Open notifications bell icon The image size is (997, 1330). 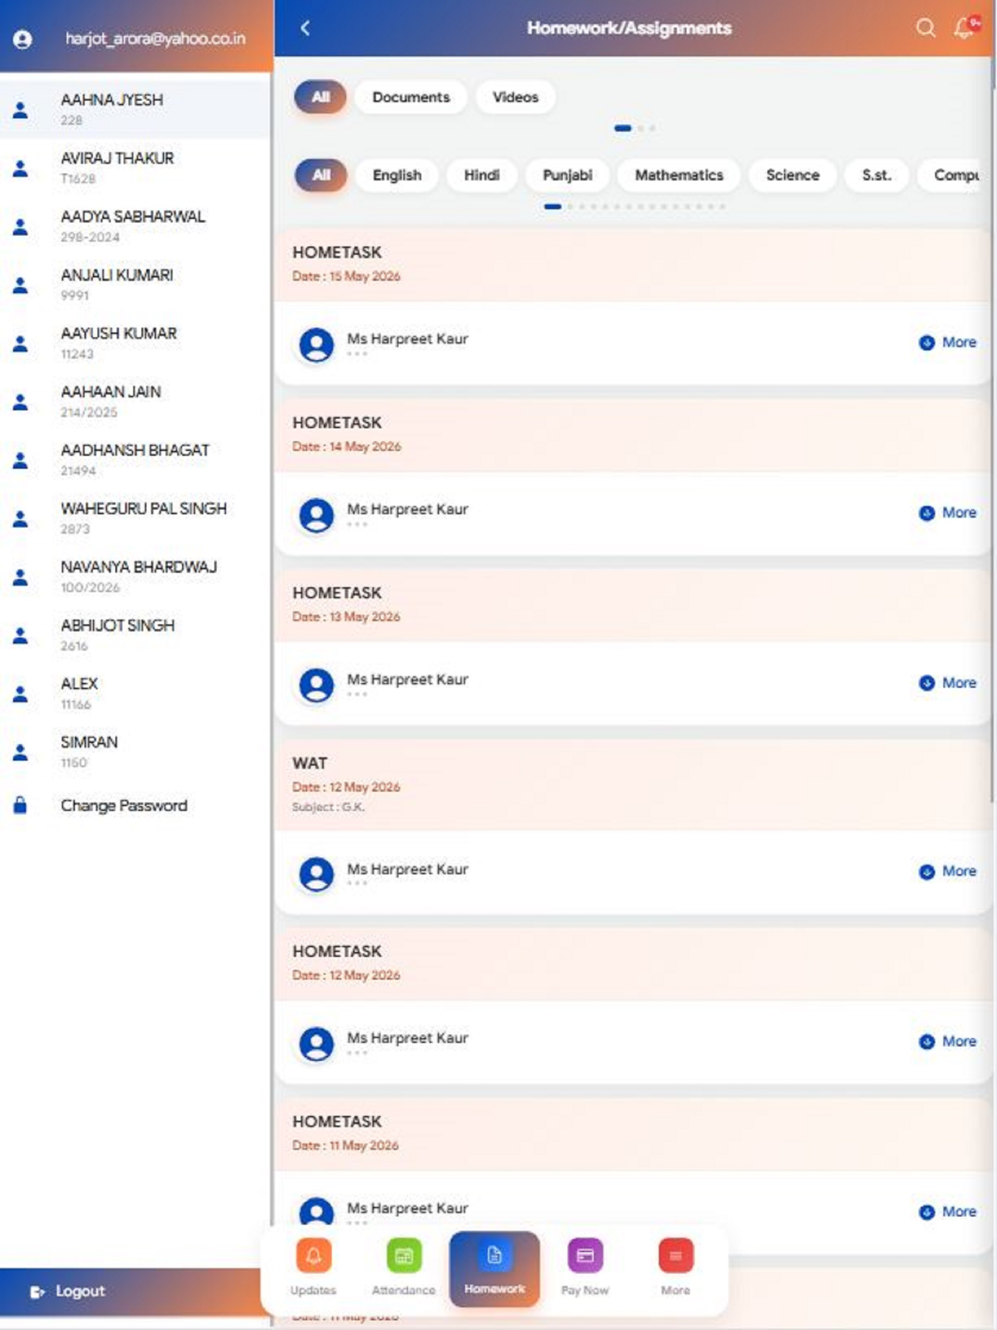pyautogui.click(x=966, y=28)
